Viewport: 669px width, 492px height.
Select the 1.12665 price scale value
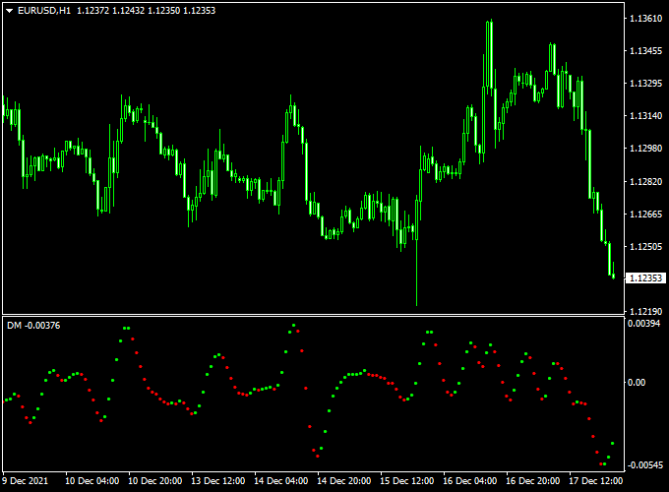click(646, 215)
